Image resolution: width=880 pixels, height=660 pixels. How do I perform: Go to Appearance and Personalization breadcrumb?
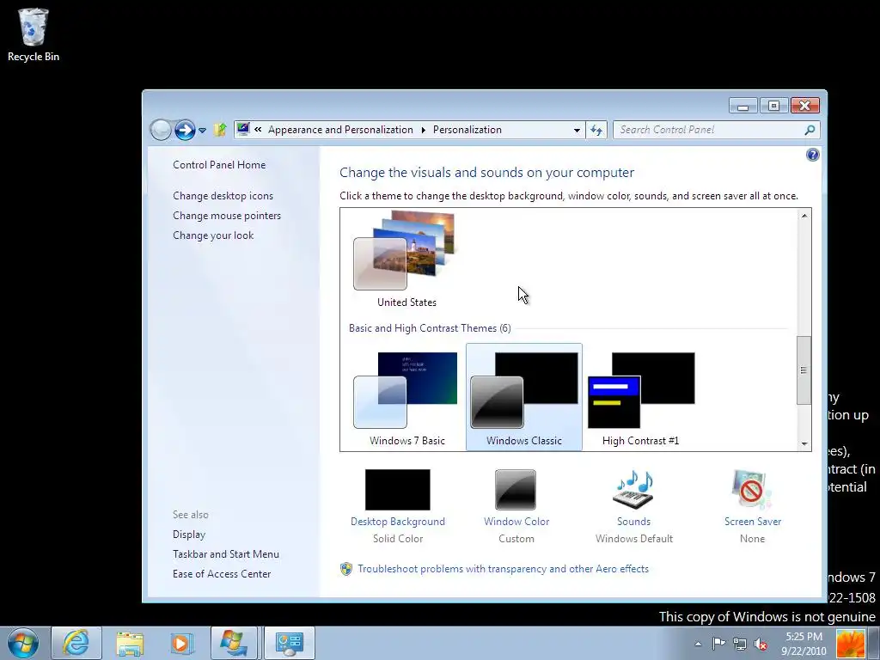(340, 130)
